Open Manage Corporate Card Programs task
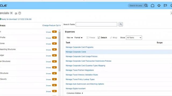Screen dimensions: 172x96 (x=80, y=47)
